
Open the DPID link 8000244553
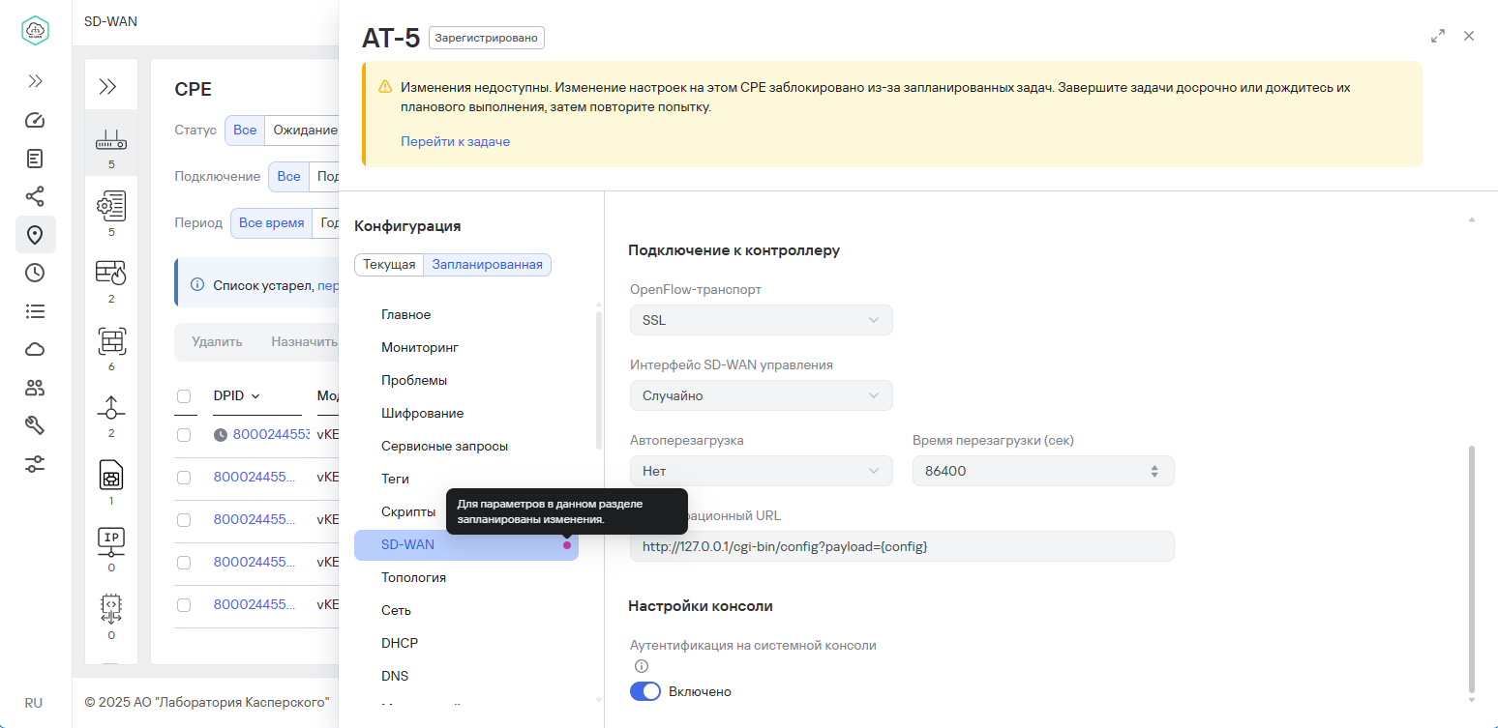[272, 434]
